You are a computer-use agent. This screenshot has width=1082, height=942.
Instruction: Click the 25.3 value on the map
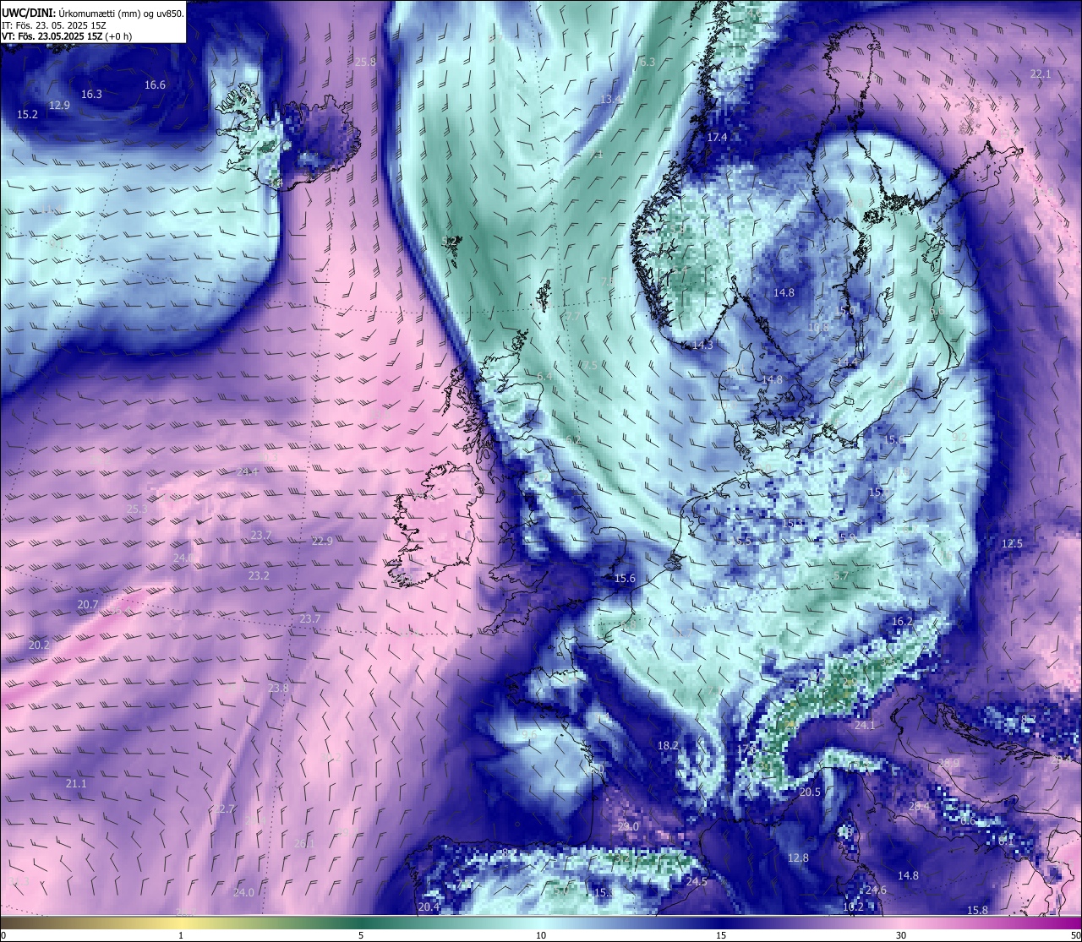(137, 509)
